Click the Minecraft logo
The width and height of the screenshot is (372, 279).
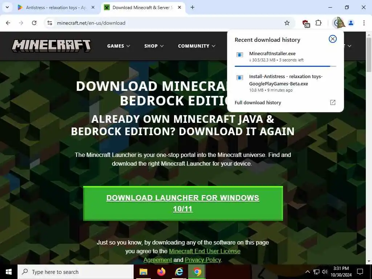click(x=51, y=46)
